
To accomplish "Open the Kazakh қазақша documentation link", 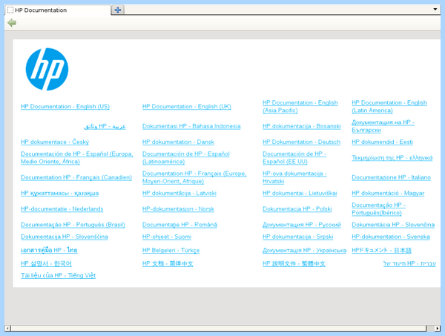I will (x=59, y=194).
